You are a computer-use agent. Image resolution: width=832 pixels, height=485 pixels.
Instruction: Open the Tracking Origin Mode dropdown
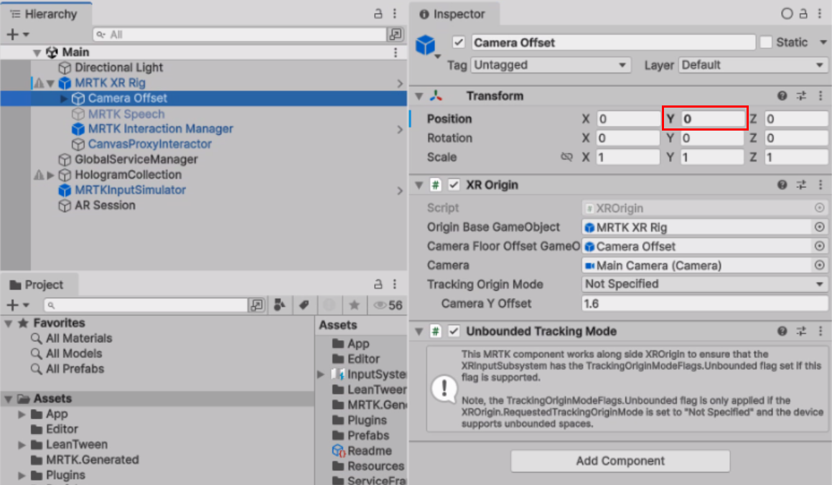coord(705,284)
